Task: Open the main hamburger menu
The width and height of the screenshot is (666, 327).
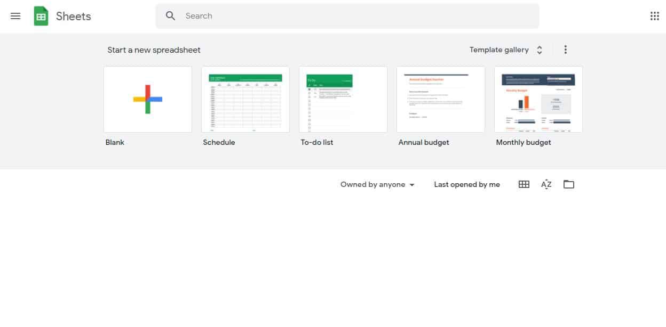Action: click(15, 16)
